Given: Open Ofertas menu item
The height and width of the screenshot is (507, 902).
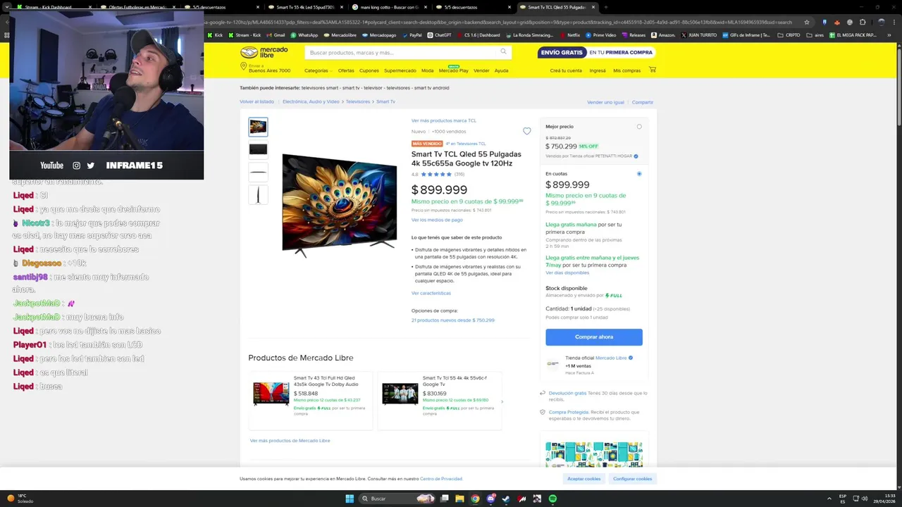Looking at the screenshot, I should tap(346, 70).
